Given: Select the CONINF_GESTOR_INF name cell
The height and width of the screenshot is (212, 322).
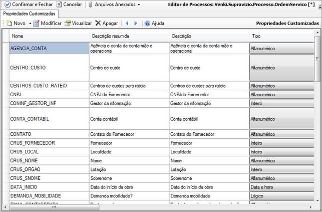Looking at the screenshot, I should point(49,103).
